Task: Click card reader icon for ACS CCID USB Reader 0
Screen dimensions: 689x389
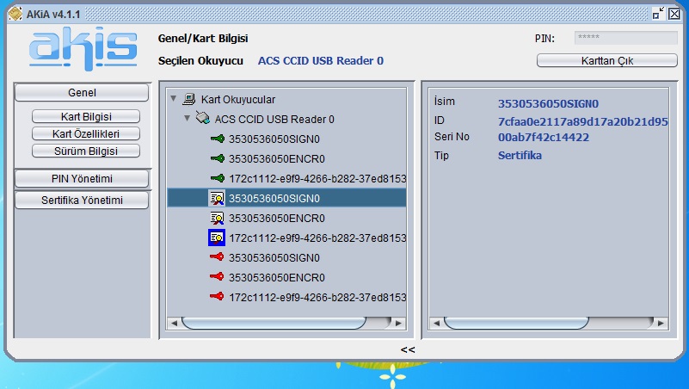Action: [202, 119]
